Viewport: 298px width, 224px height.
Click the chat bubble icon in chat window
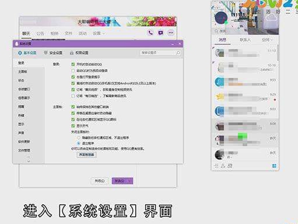tap(160, 33)
